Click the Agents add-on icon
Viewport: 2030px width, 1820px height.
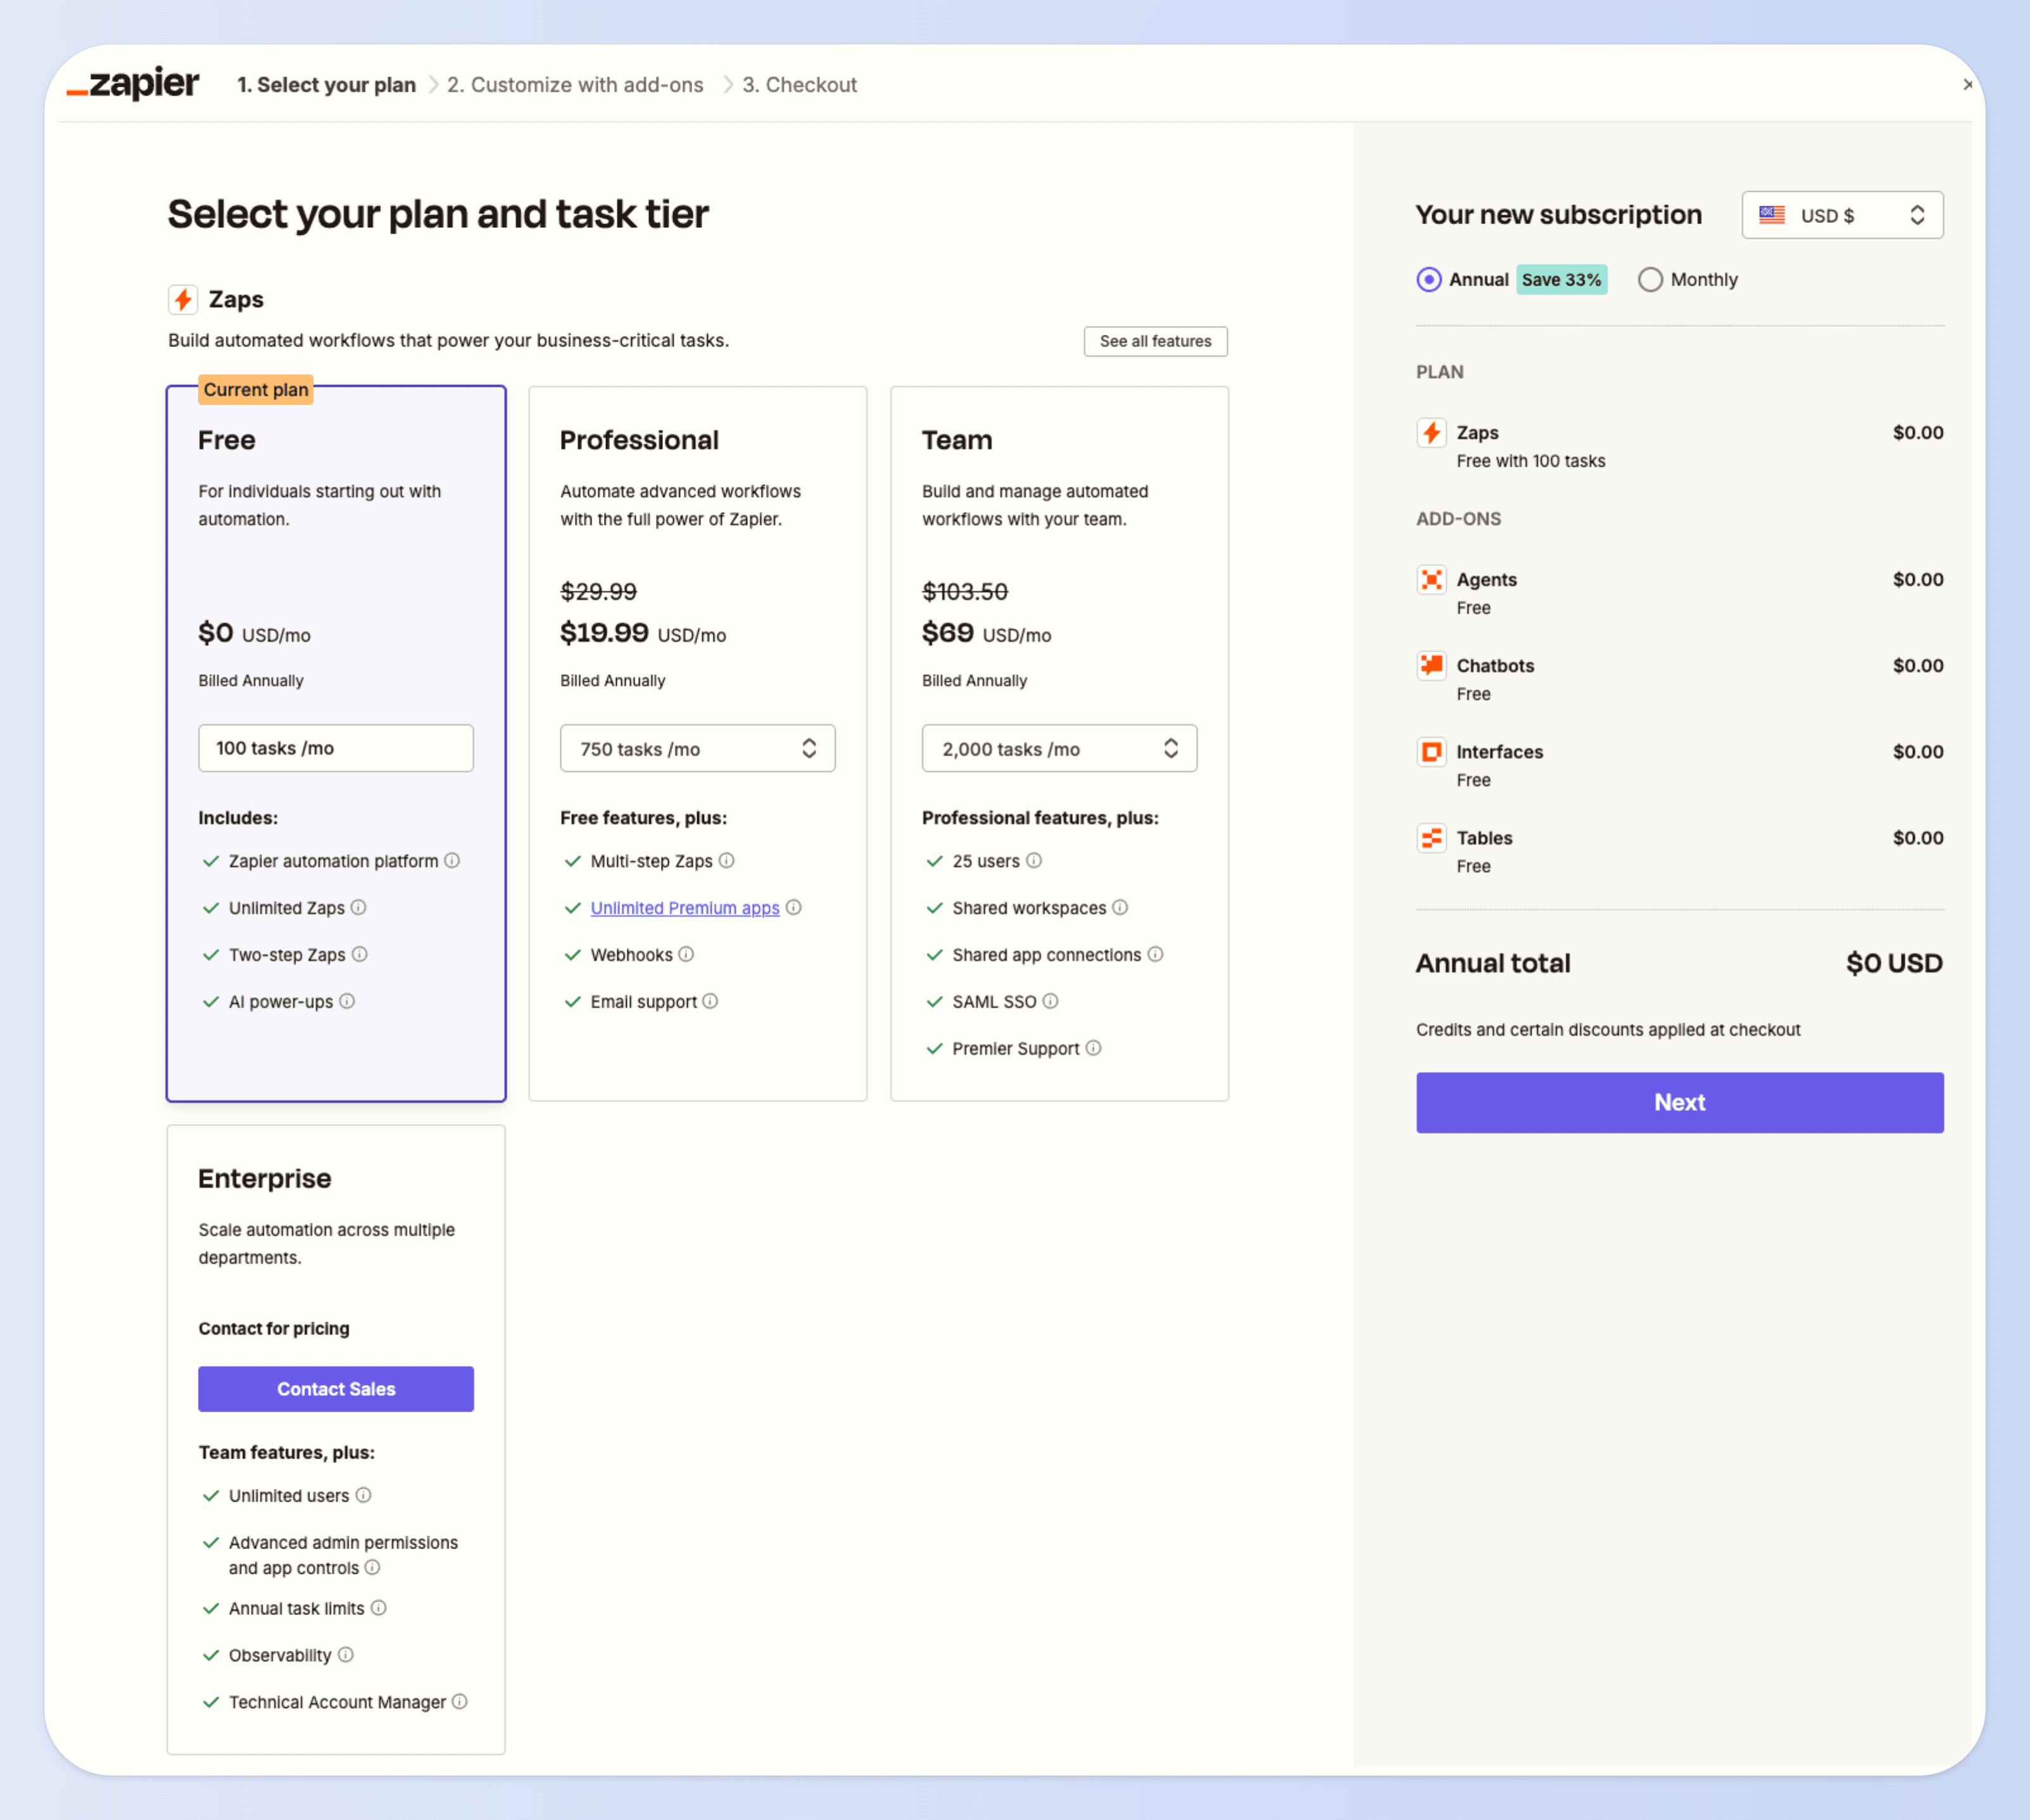[x=1431, y=579]
